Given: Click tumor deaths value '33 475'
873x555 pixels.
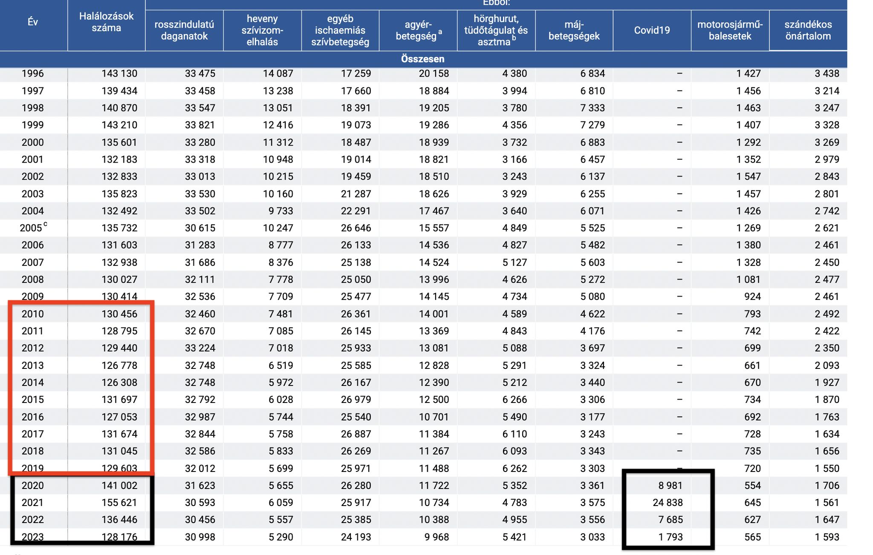Looking at the screenshot, I should click(200, 73).
